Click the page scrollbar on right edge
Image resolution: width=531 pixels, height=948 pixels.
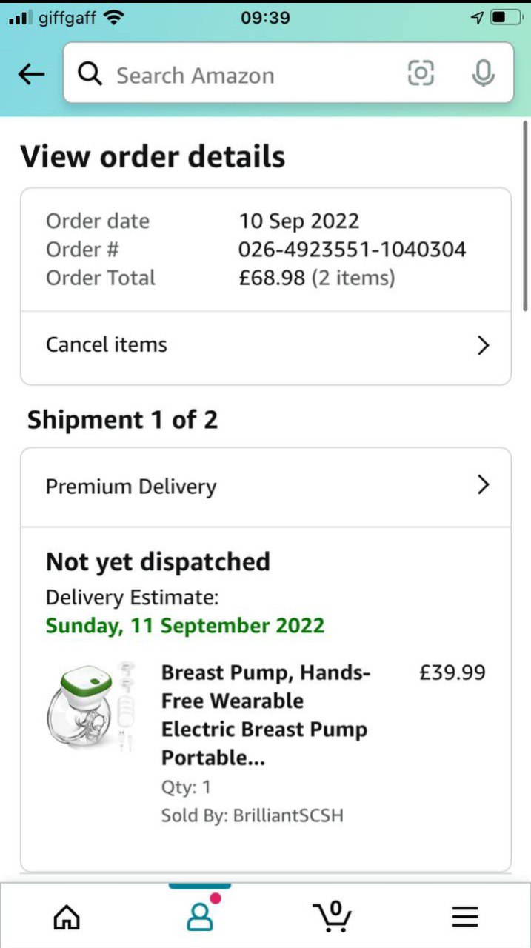tap(525, 215)
